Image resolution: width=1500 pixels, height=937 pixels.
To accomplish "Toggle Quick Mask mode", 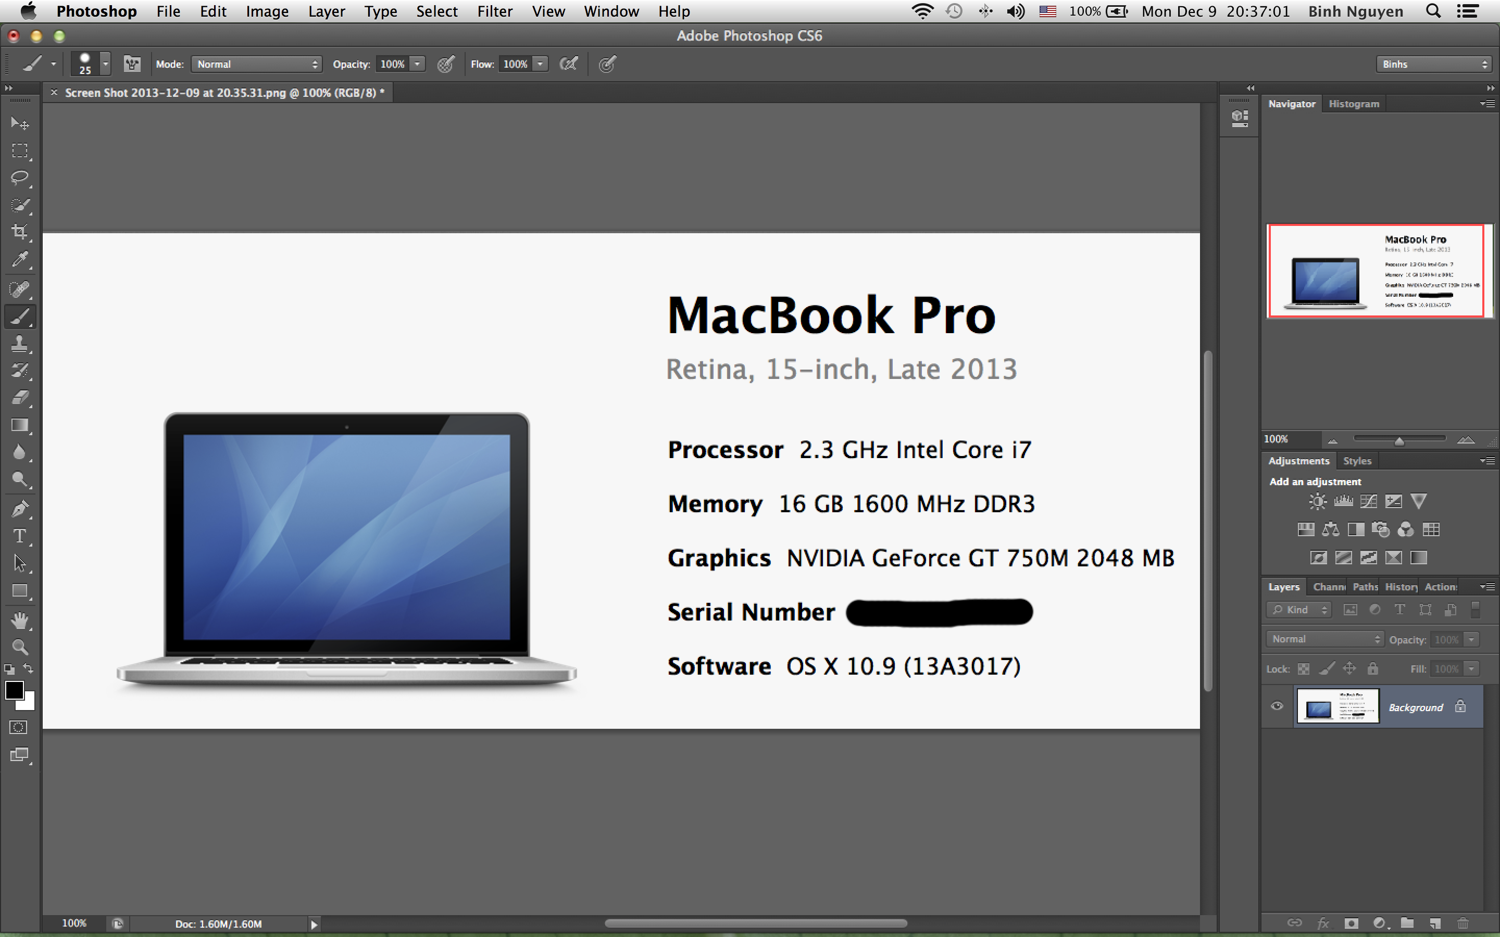I will [19, 727].
